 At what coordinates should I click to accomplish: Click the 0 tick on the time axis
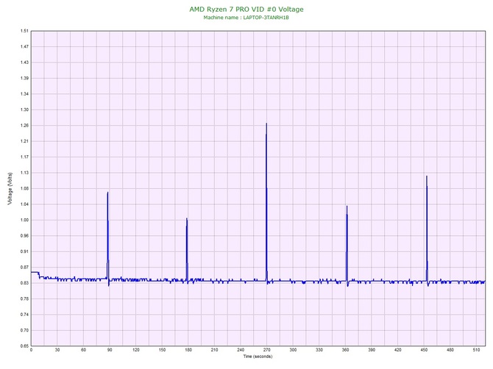pyautogui.click(x=32, y=350)
